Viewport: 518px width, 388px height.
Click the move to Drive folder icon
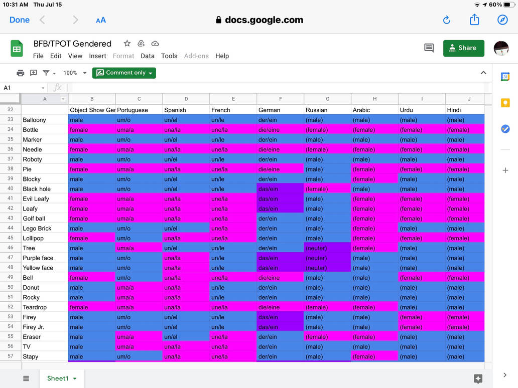pos(141,44)
